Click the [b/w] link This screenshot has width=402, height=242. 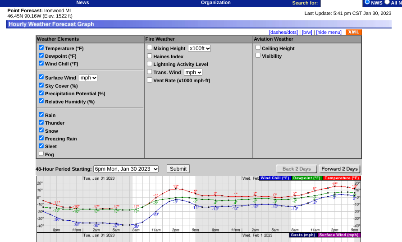tap(307, 32)
